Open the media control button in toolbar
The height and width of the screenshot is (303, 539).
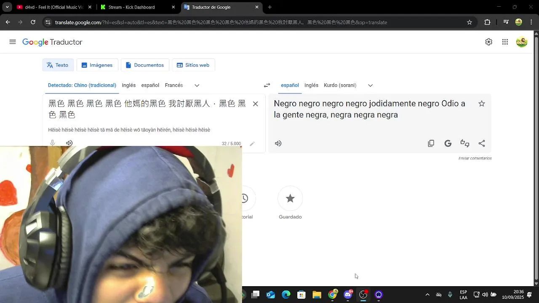[506, 22]
